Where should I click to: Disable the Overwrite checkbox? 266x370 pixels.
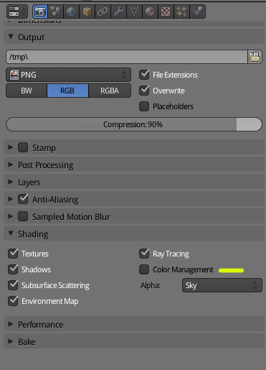[144, 91]
